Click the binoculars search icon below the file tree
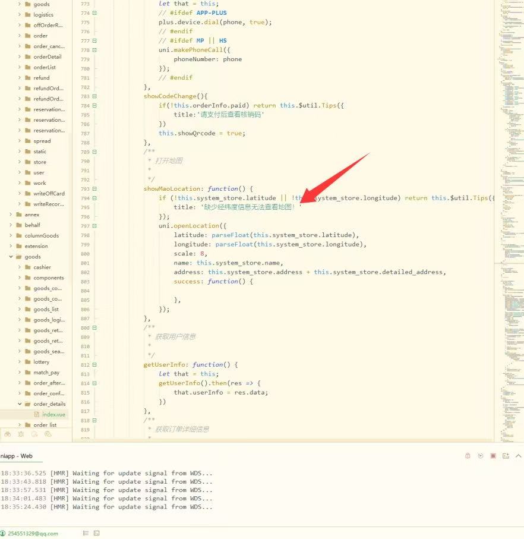 coord(8,434)
